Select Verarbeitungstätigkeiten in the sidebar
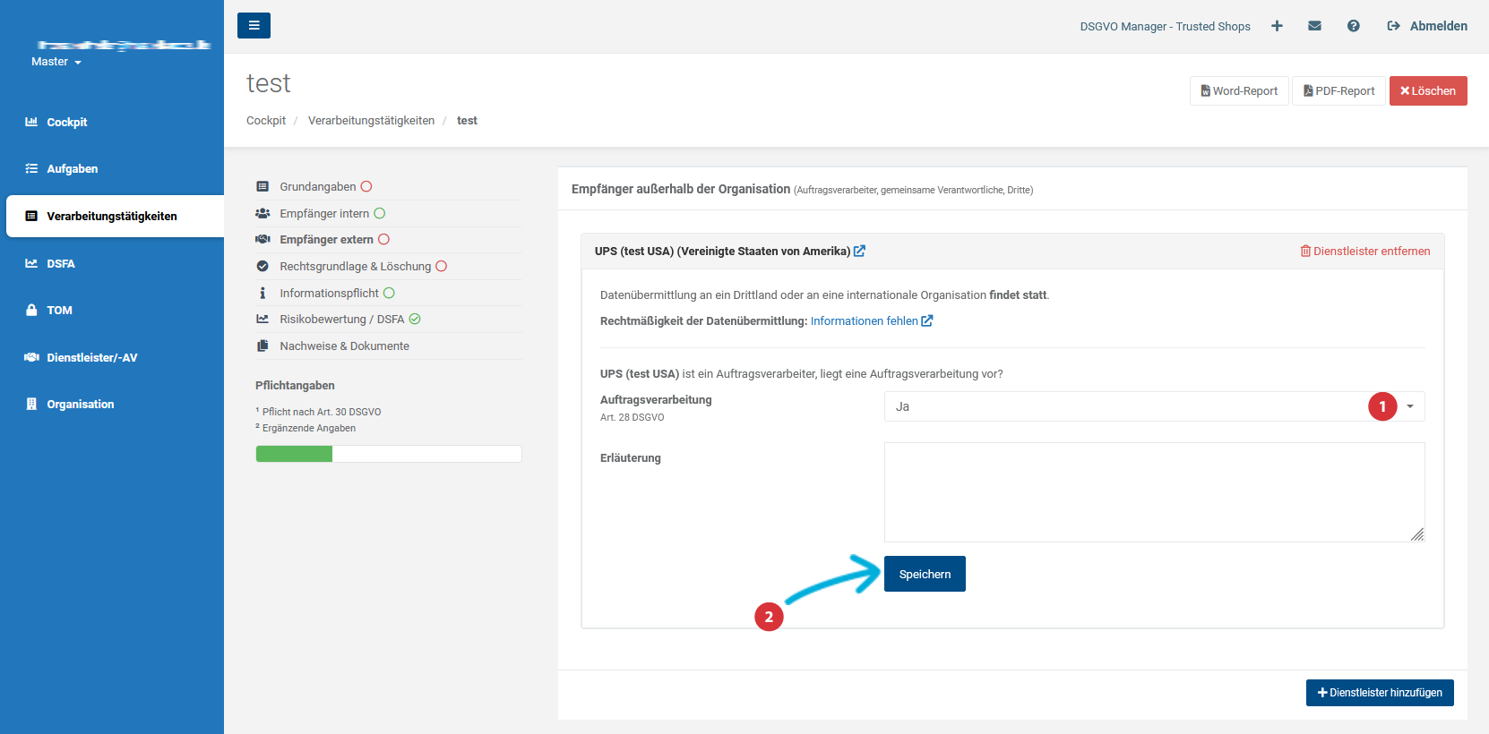The height and width of the screenshot is (734, 1489). pos(115,216)
